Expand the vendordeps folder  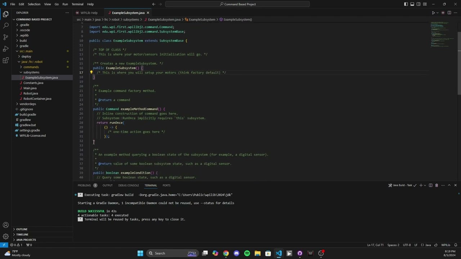tap(28, 104)
